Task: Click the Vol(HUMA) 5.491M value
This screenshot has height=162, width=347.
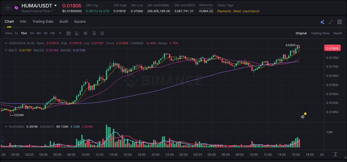Action: [x=32, y=126]
